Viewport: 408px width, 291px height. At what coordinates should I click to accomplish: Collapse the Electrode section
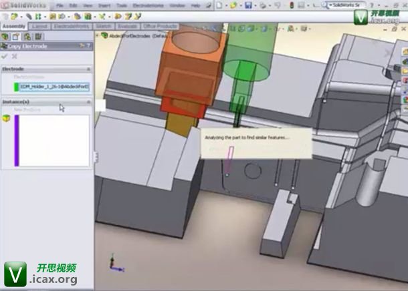tap(88, 69)
